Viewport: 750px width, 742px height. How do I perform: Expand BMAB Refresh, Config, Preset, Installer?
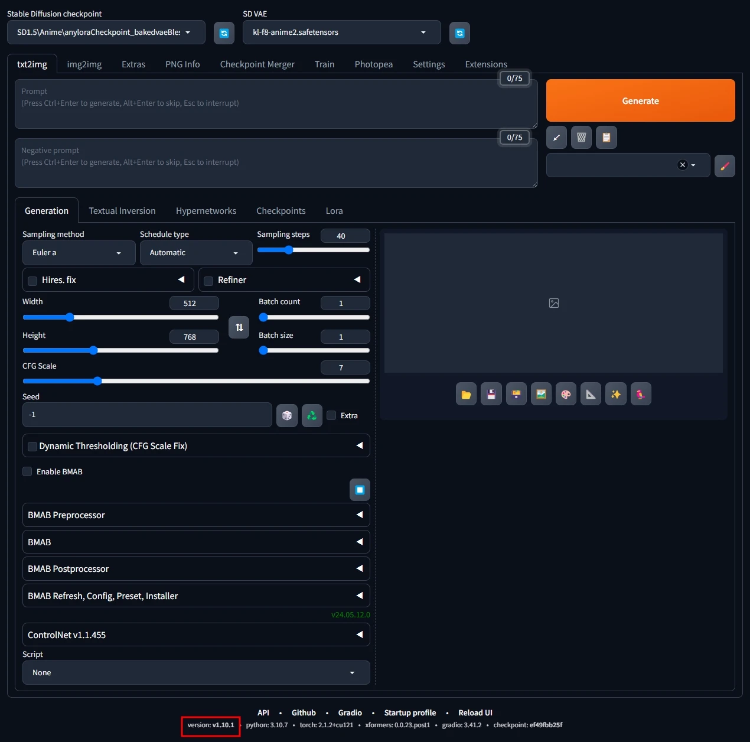(196, 595)
